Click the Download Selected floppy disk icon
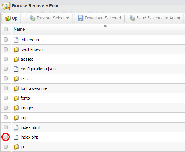This screenshot has width=185, height=152. [80, 18]
